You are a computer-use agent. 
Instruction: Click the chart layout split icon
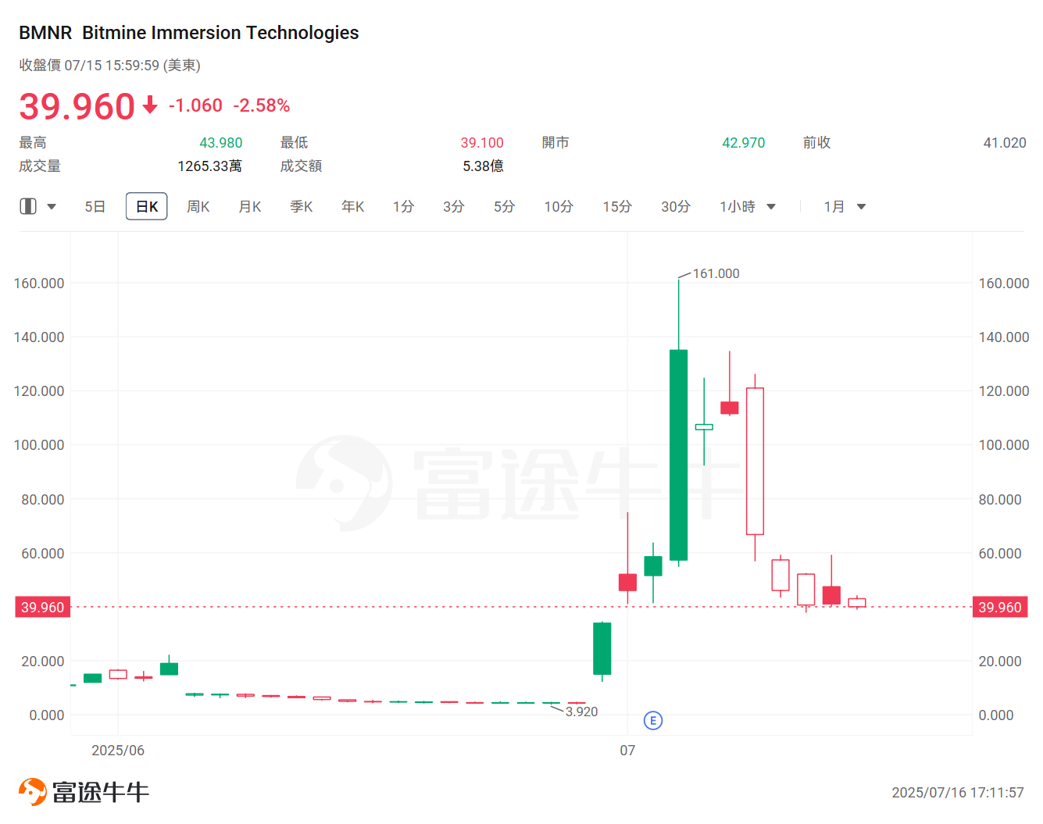28,206
